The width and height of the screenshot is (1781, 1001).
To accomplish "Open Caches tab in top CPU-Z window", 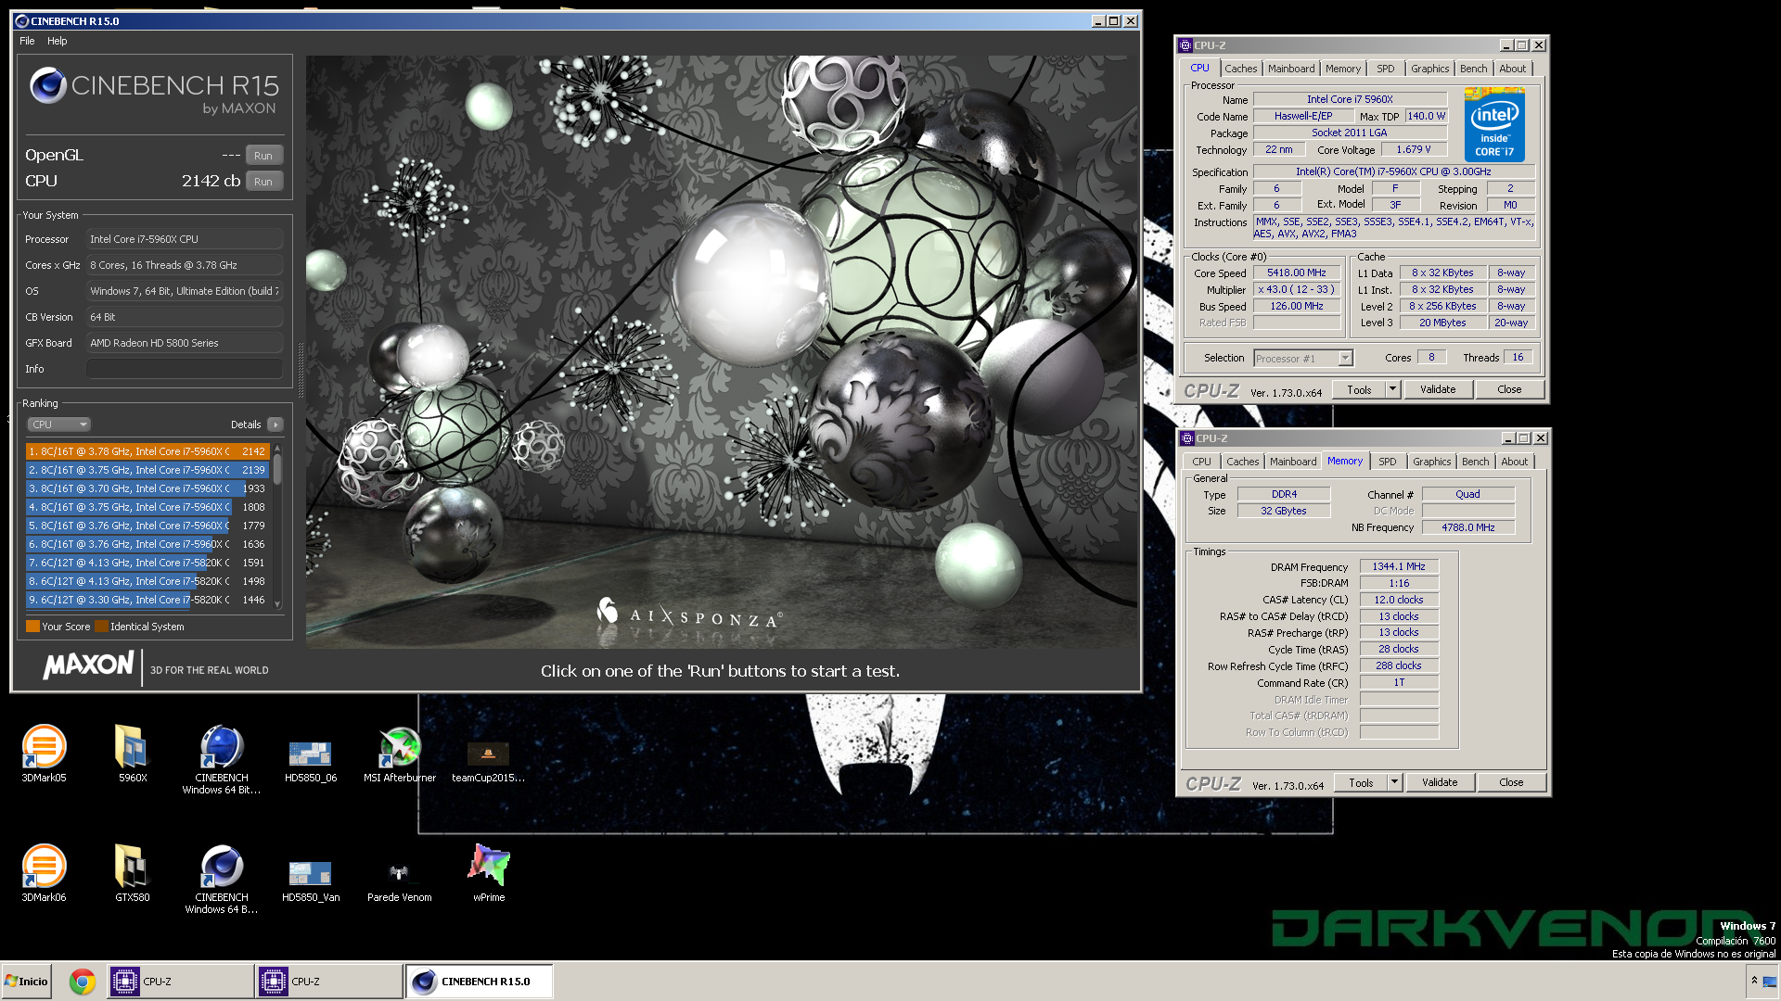I will pos(1240,69).
